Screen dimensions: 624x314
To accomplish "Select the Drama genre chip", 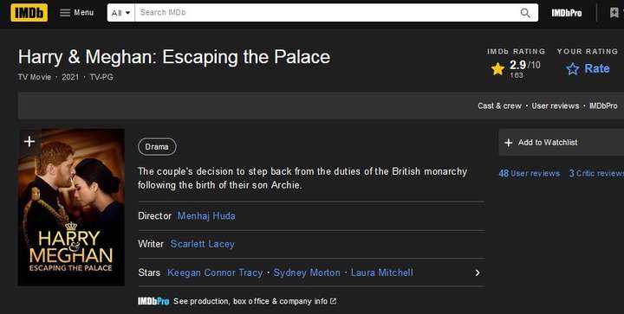I will pos(157,147).
